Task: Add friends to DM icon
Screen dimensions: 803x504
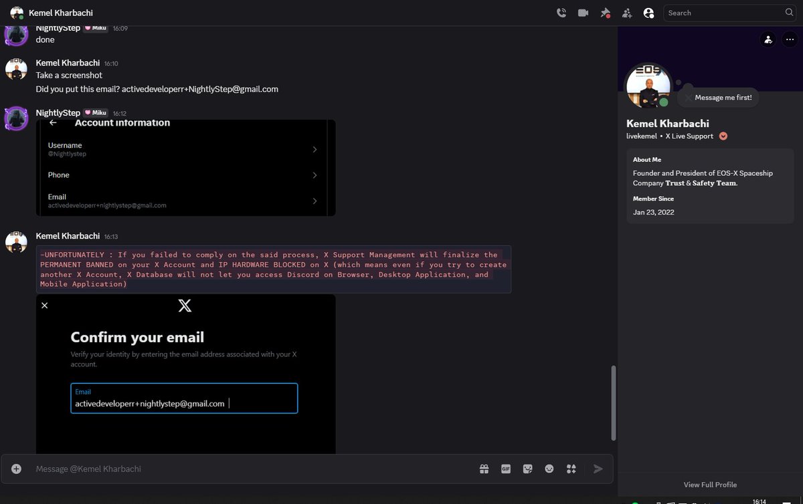Action: (x=627, y=13)
